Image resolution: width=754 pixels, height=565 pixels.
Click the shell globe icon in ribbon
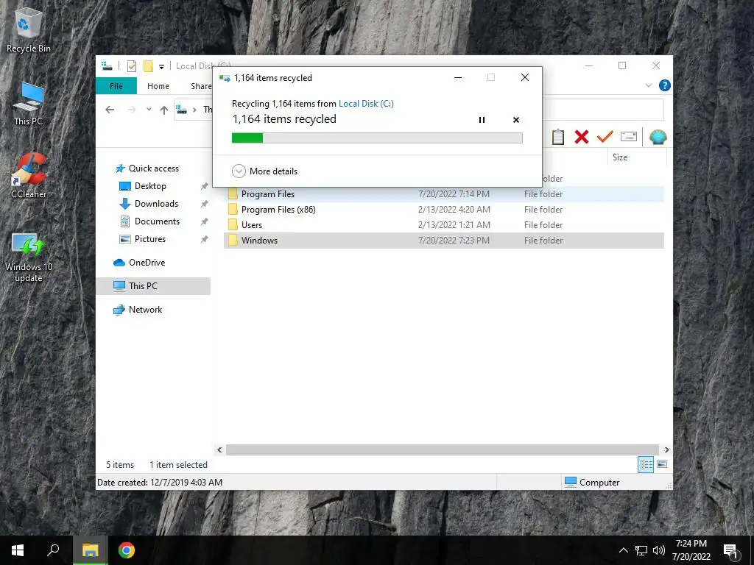(658, 137)
